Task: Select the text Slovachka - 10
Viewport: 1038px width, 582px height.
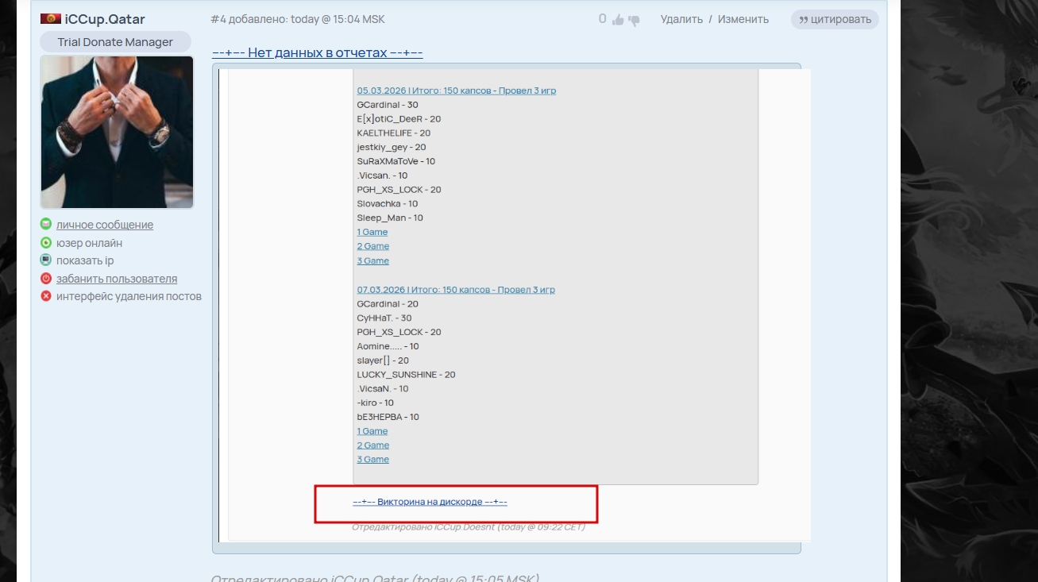Action: click(x=388, y=204)
